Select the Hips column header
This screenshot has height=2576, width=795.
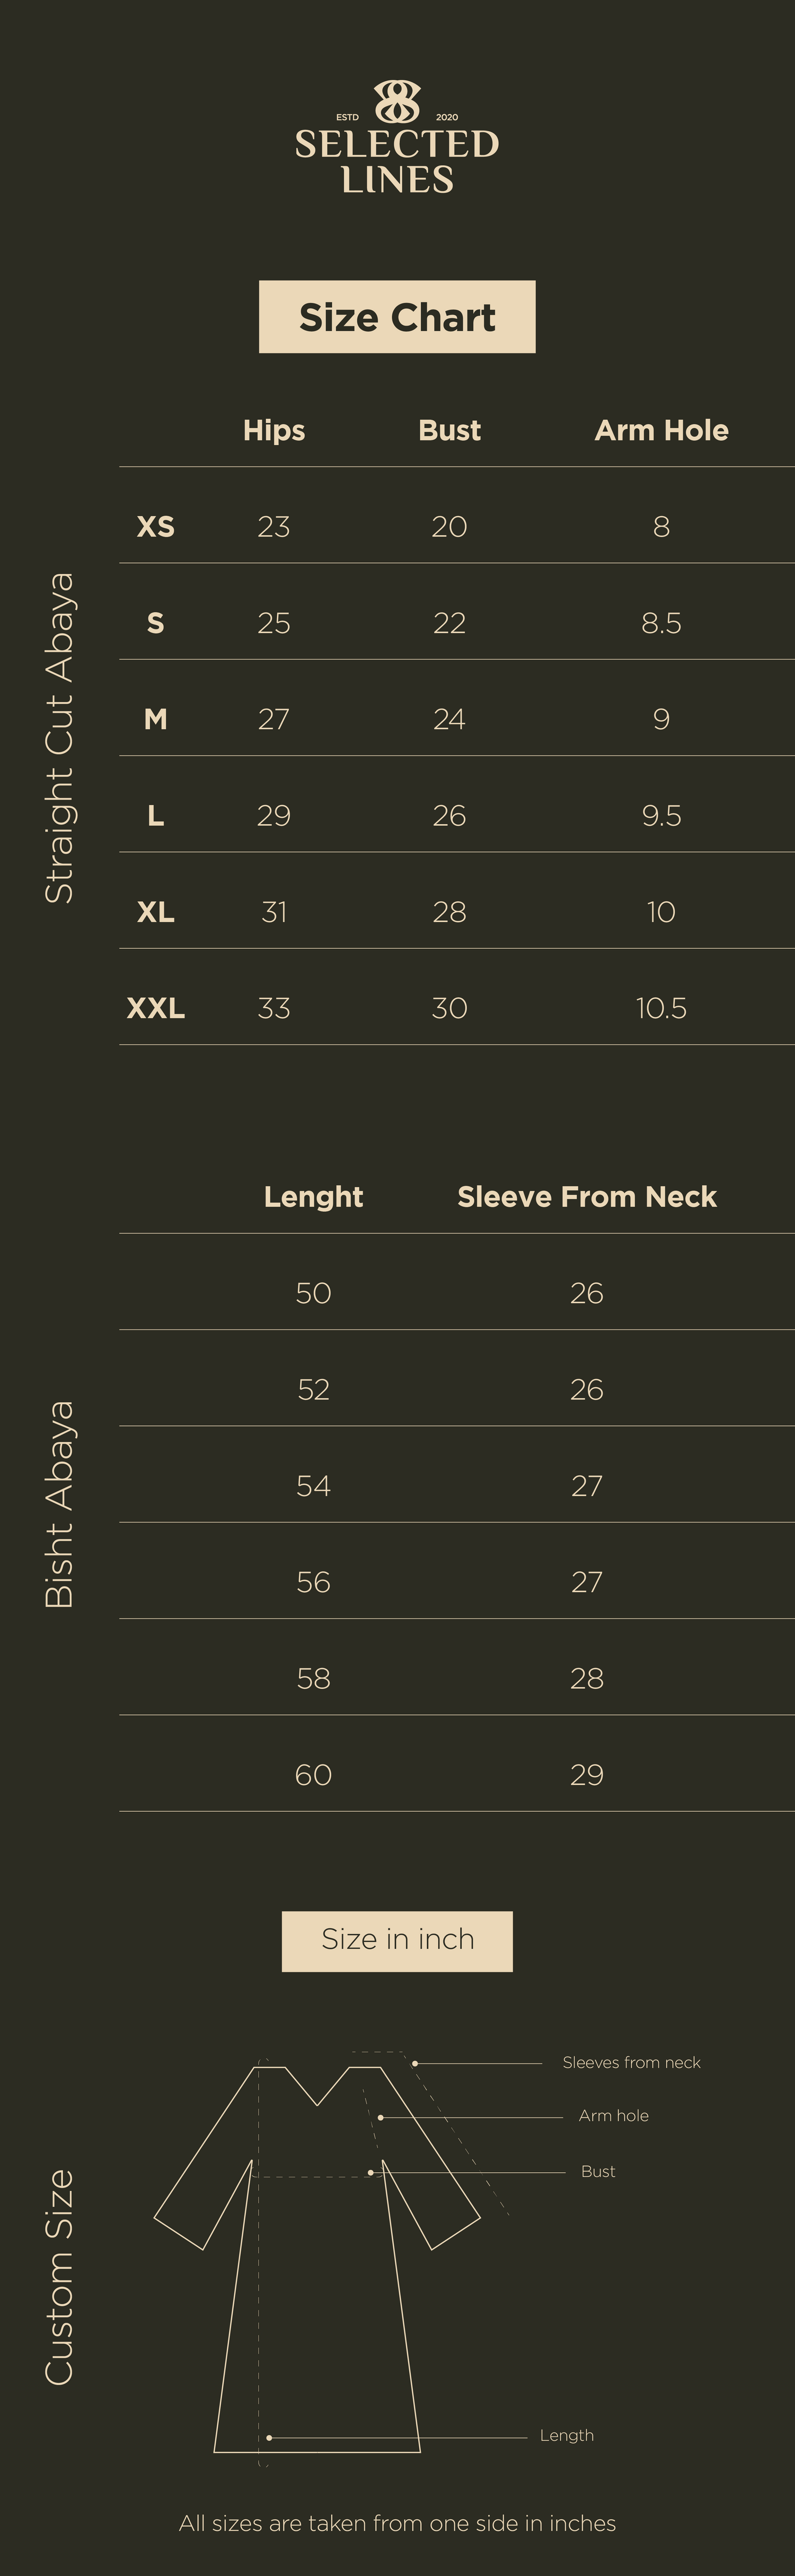273,430
